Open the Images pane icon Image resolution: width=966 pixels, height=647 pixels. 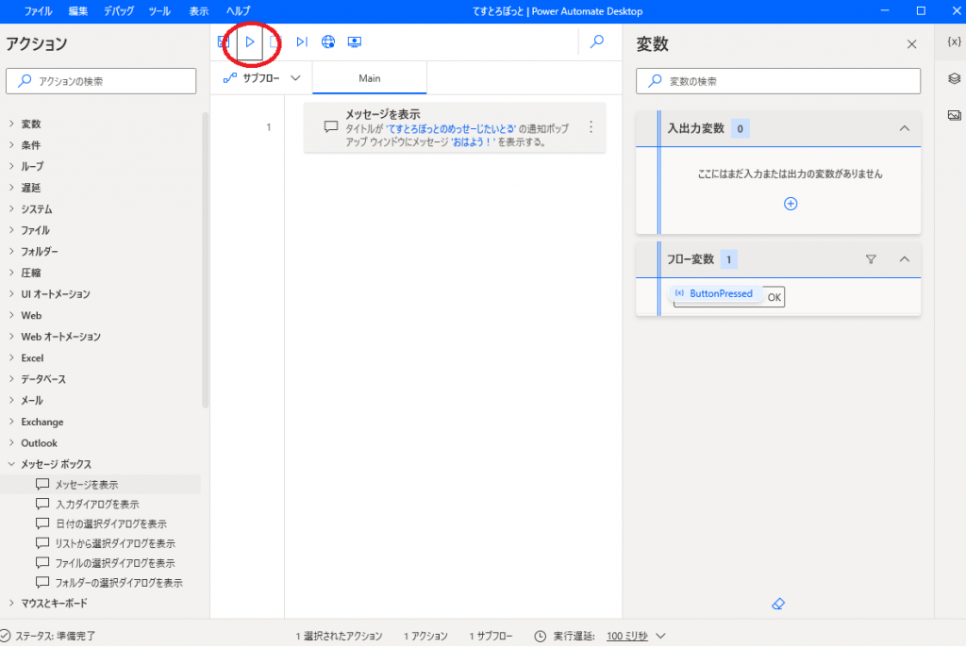(954, 115)
